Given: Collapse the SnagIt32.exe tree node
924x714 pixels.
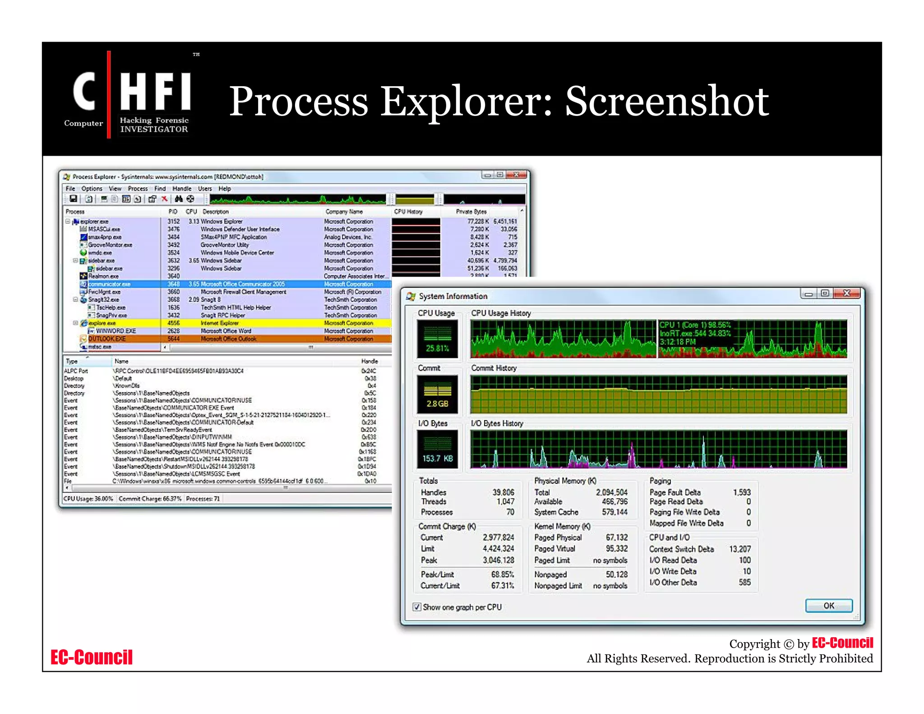Looking at the screenshot, I should (75, 300).
